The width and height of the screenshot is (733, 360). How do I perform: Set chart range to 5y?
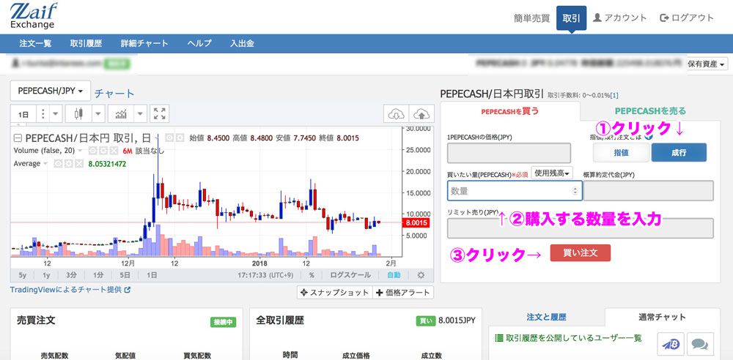(x=23, y=275)
